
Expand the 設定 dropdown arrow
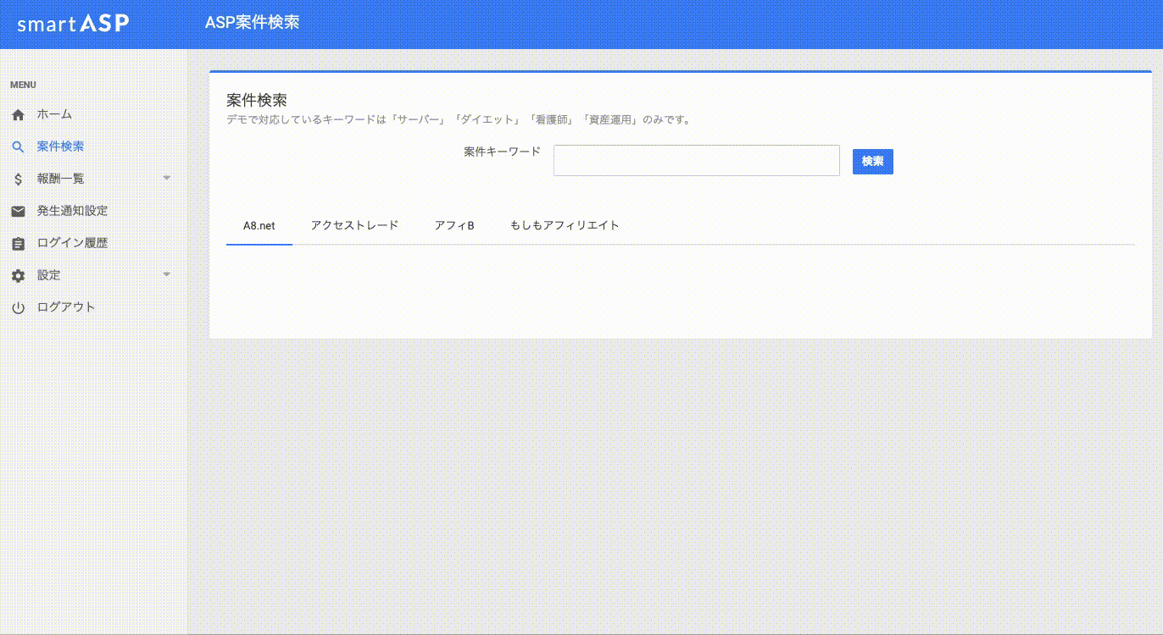(166, 274)
